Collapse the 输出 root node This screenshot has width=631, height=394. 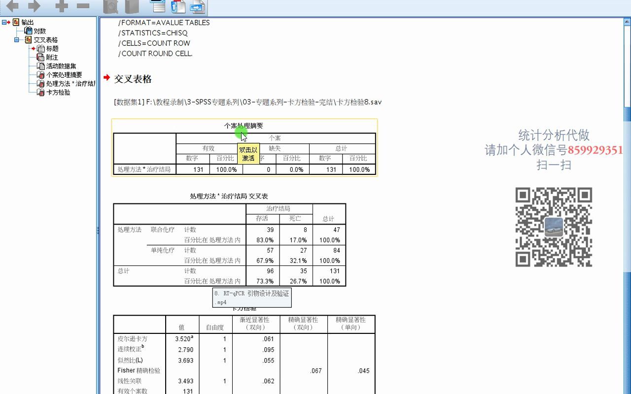coord(4,22)
